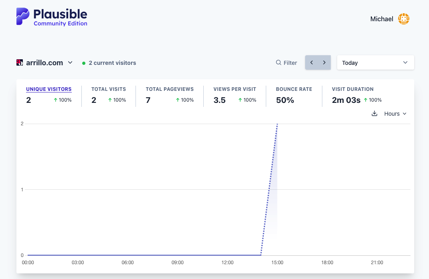The width and height of the screenshot is (429, 279).
Task: Click the 15:00 peak on the graph
Action: [x=277, y=124]
